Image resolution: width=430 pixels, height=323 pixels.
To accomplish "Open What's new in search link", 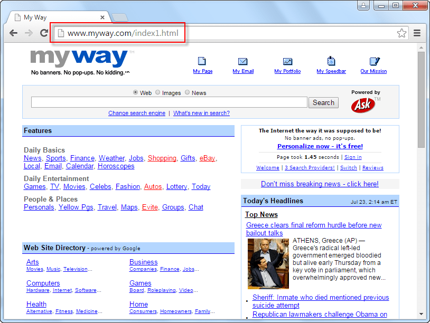I will click(202, 113).
